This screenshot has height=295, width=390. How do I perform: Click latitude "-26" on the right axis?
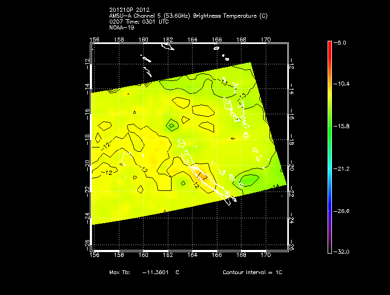[x=292, y=245]
